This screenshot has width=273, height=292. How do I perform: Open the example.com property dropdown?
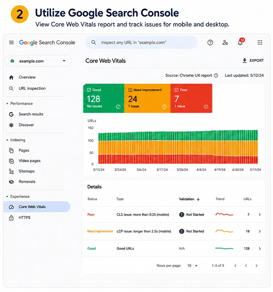click(38, 61)
